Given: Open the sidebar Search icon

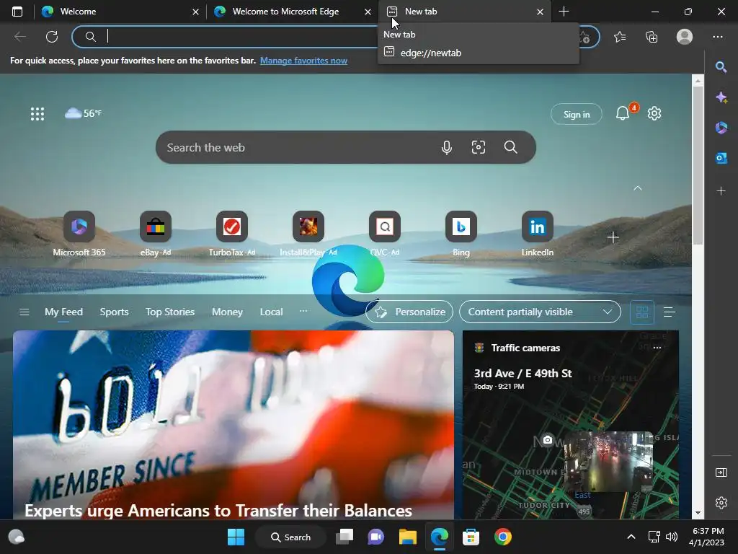Looking at the screenshot, I should [x=721, y=67].
